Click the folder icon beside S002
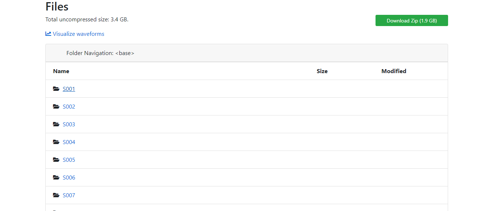The width and height of the screenshot is (488, 211). 56,106
